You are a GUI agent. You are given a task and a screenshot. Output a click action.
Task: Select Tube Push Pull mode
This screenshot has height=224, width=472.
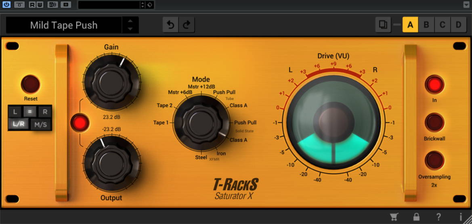(x=224, y=92)
